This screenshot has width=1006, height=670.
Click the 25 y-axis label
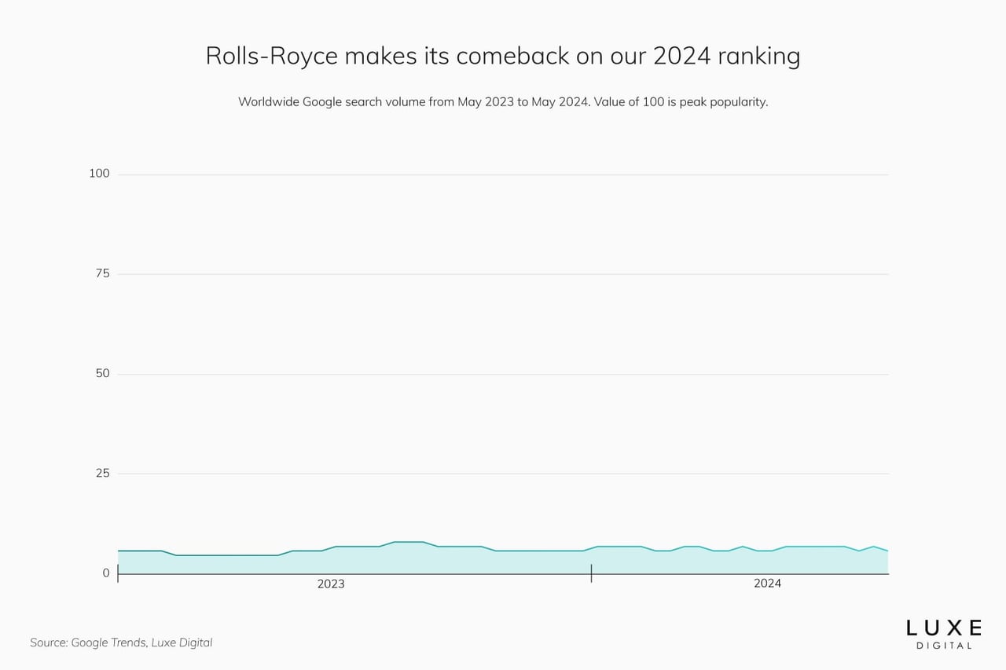[103, 473]
